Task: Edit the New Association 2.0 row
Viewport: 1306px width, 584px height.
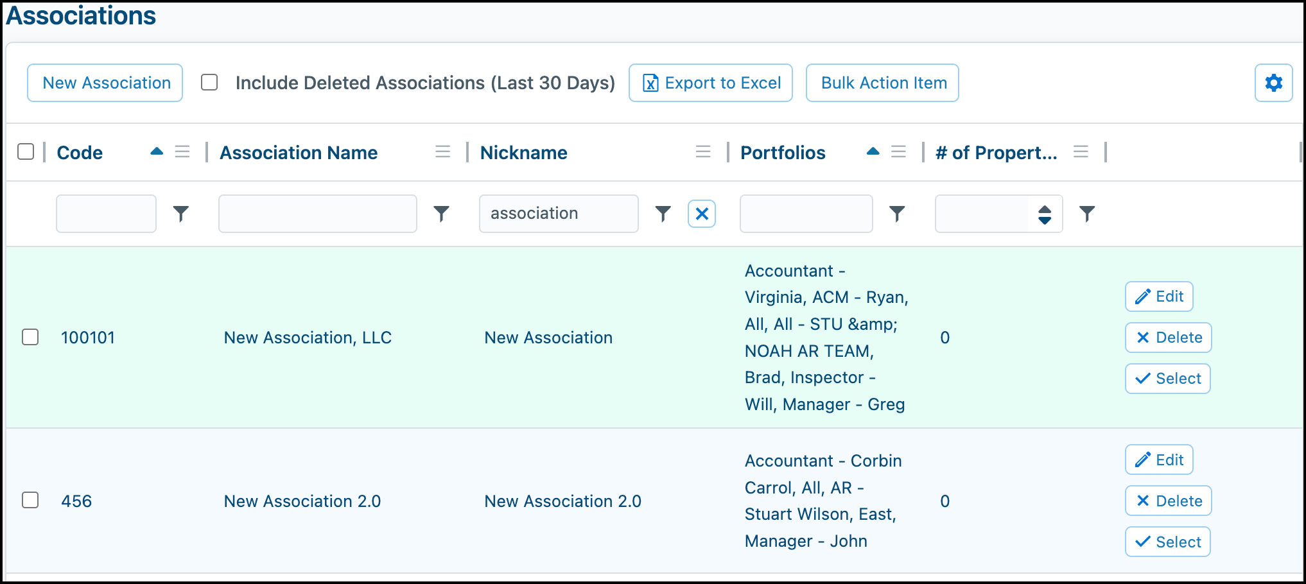Action: coord(1159,459)
